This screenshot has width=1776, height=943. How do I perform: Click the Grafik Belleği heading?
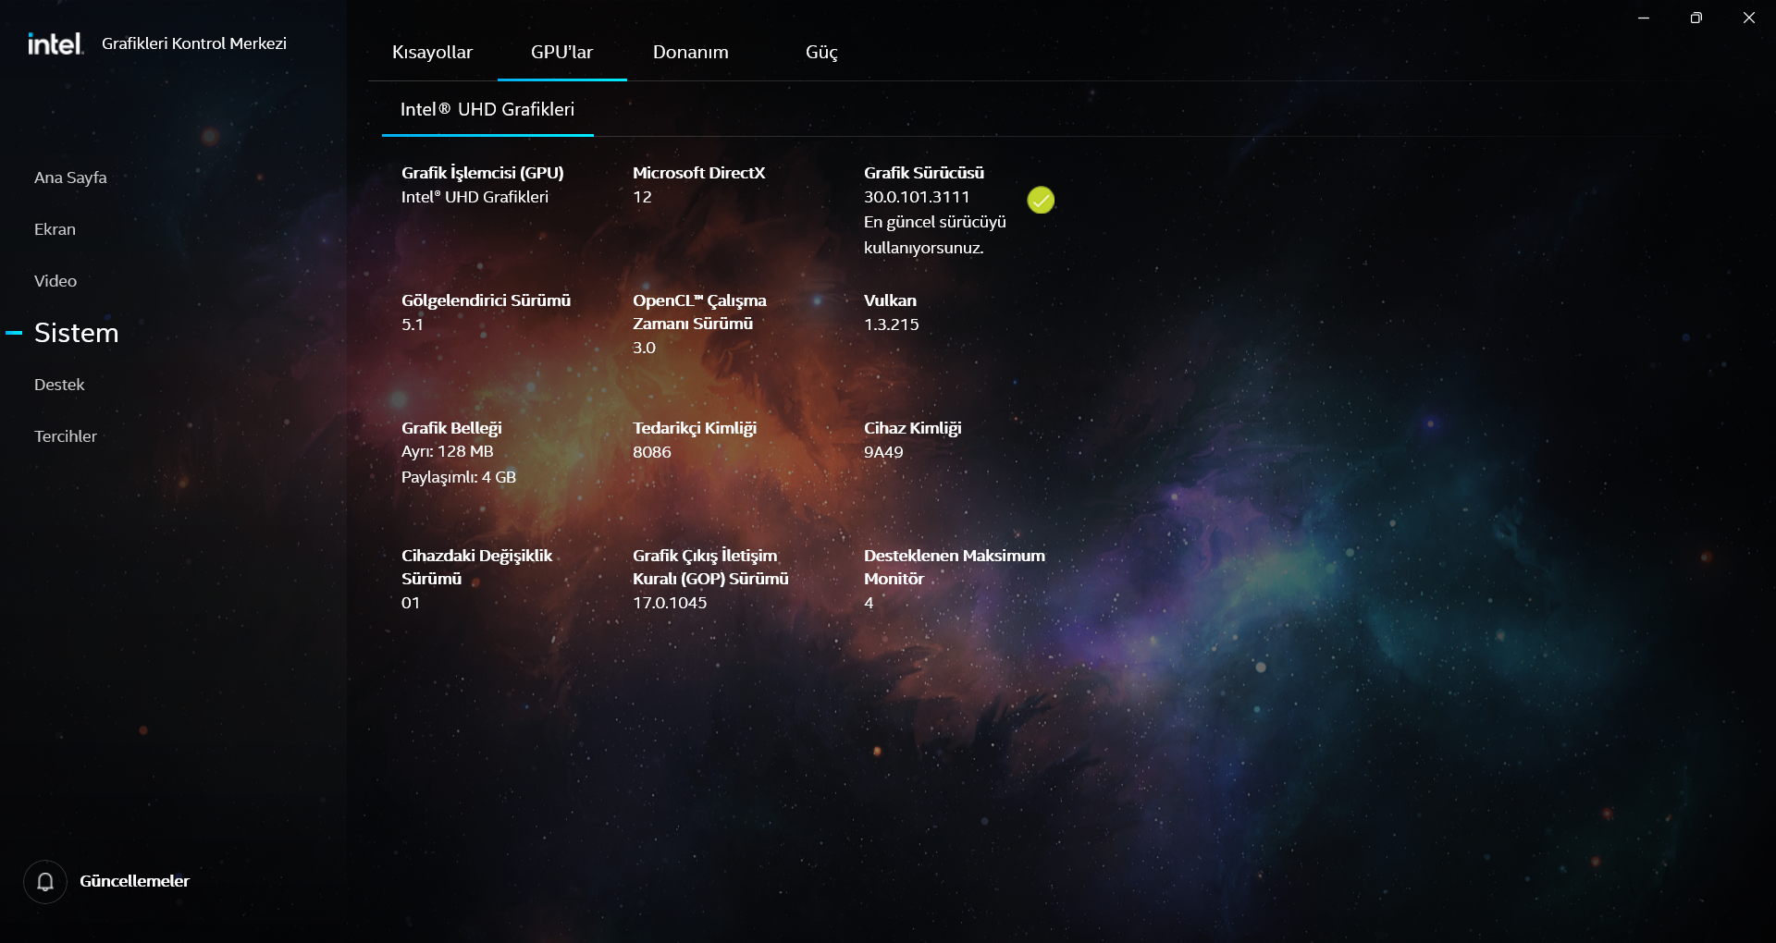click(x=451, y=428)
